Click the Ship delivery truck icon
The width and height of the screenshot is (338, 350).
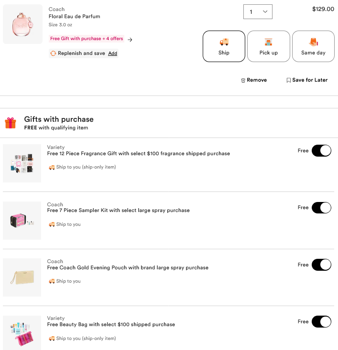(224, 42)
